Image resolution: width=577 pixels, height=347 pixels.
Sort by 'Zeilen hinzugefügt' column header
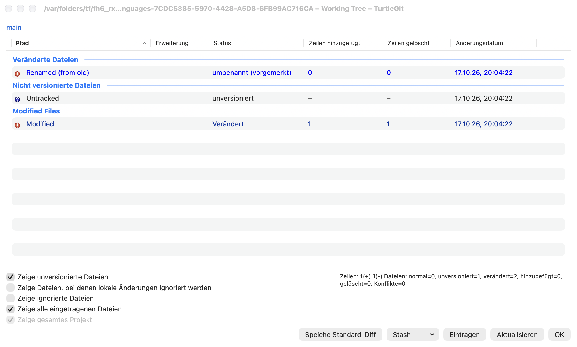tap(343, 43)
